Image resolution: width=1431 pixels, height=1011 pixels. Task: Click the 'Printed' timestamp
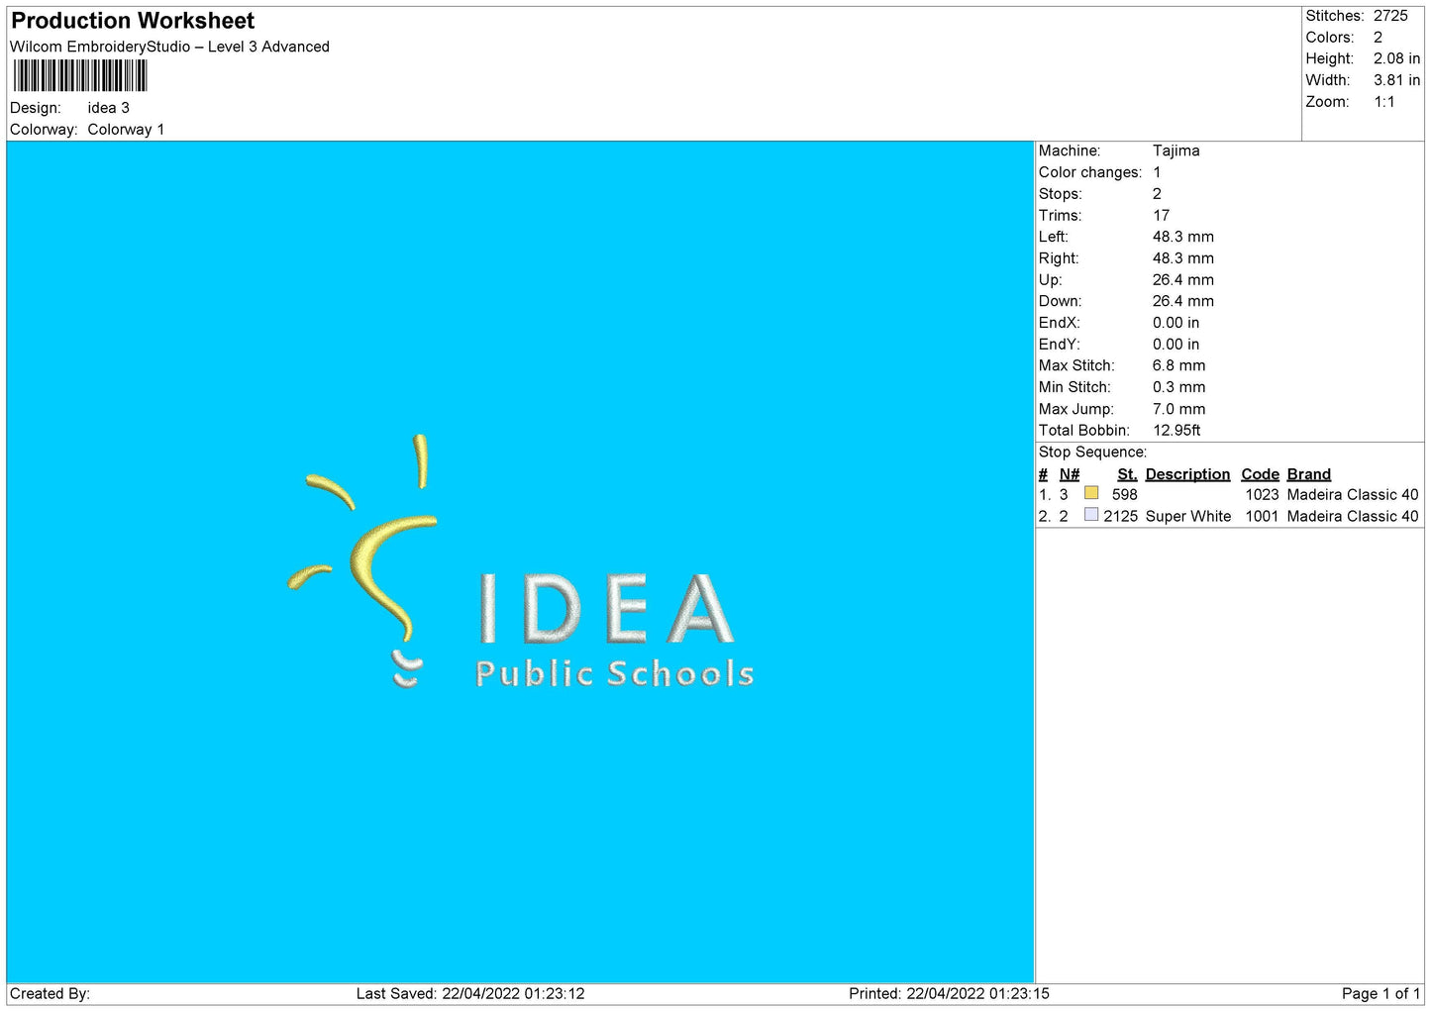[x=949, y=994]
